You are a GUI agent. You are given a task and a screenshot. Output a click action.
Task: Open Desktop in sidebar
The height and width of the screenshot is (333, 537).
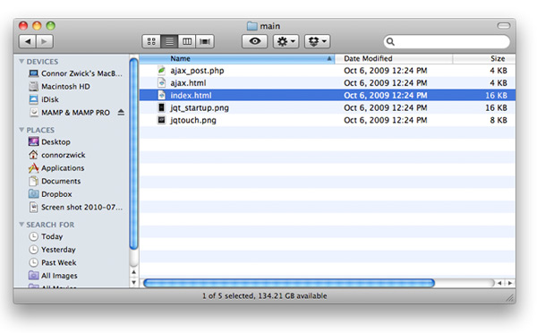point(49,142)
